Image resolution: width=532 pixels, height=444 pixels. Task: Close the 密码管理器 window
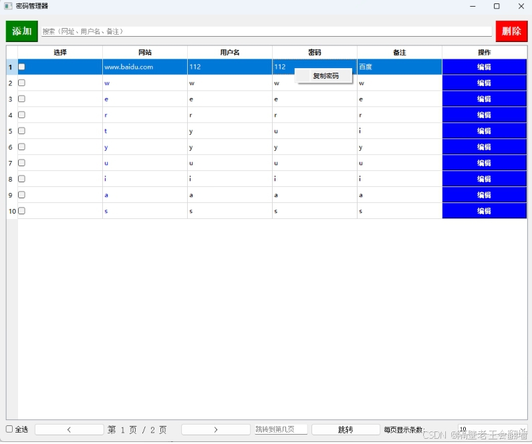pos(521,6)
